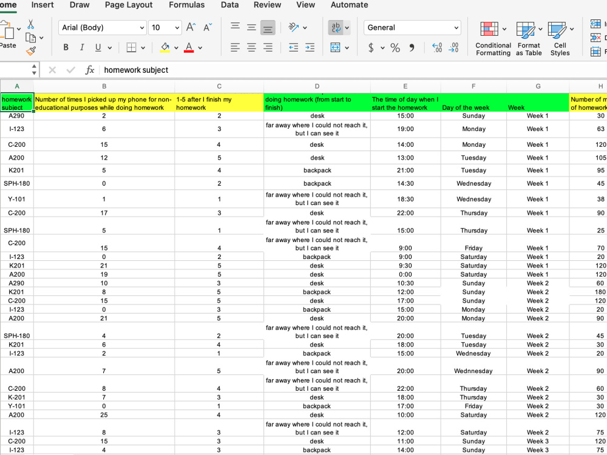
Task: Toggle underline formatting
Action: 98,47
